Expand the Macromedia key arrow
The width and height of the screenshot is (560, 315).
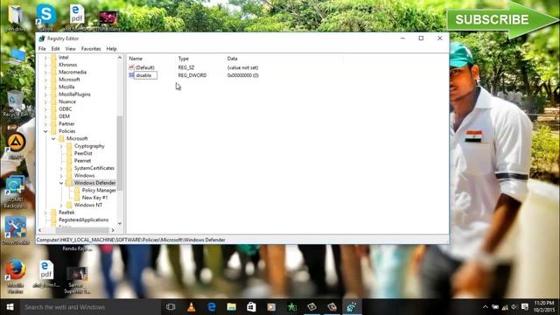coord(45,72)
